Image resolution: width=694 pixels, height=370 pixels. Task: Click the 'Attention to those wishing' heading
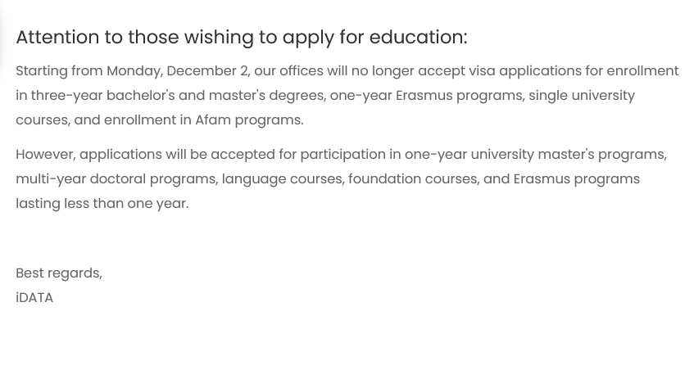242,37
